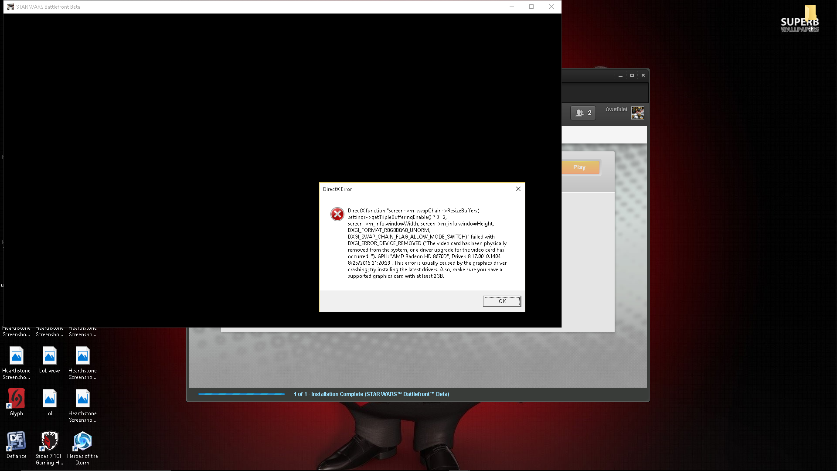Close the Origin client window
The width and height of the screenshot is (837, 471).
pos(643,75)
